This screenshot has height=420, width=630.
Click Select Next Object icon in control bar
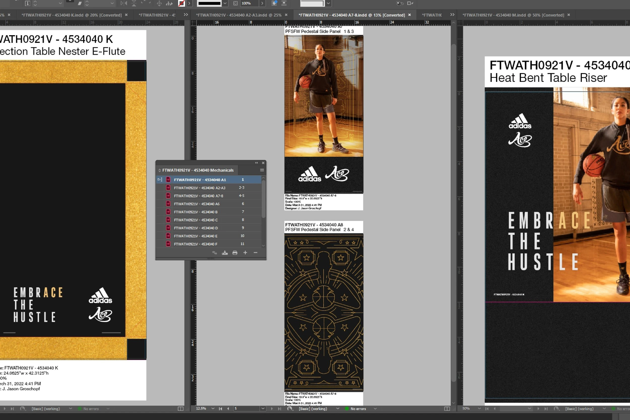(x=169, y=3)
